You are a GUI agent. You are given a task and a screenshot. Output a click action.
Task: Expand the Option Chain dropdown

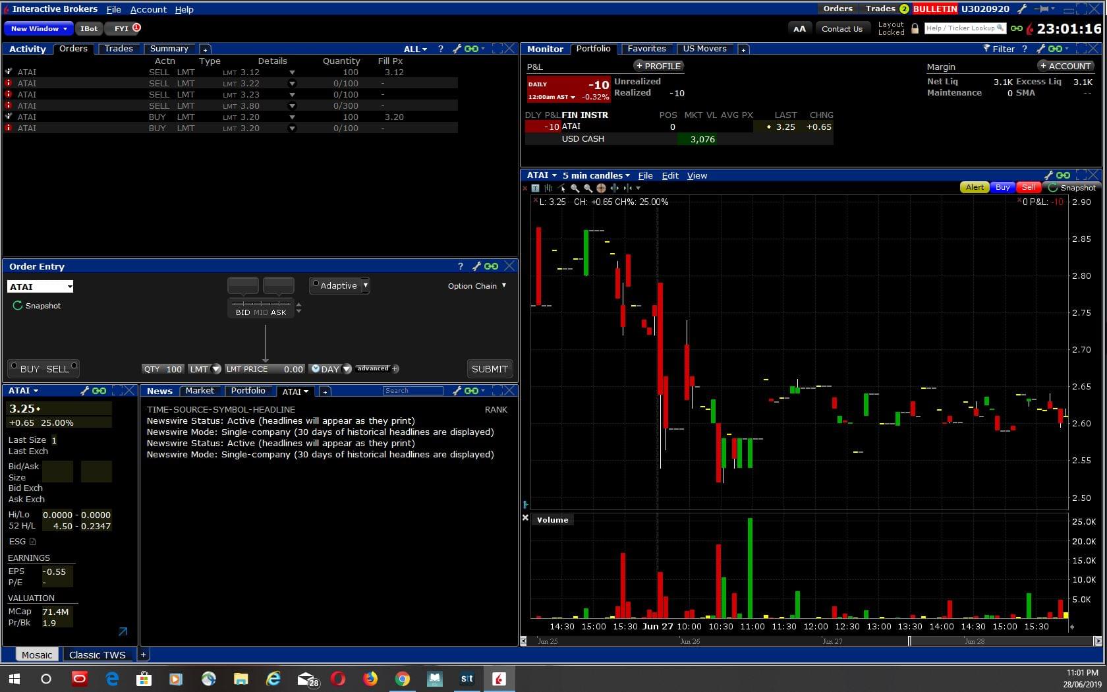pyautogui.click(x=503, y=285)
